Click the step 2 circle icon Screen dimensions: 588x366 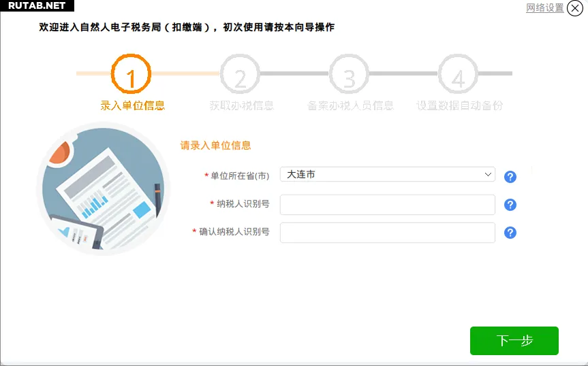[x=240, y=73]
